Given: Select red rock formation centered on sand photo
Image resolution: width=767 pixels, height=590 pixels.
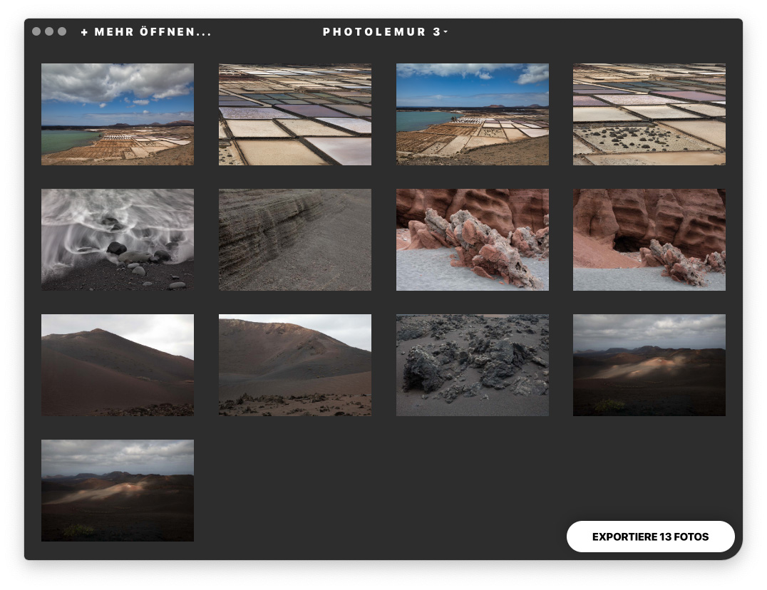Looking at the screenshot, I should click(x=472, y=239).
